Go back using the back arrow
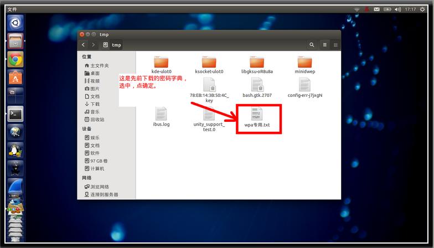This screenshot has width=434, height=248. 84,45
